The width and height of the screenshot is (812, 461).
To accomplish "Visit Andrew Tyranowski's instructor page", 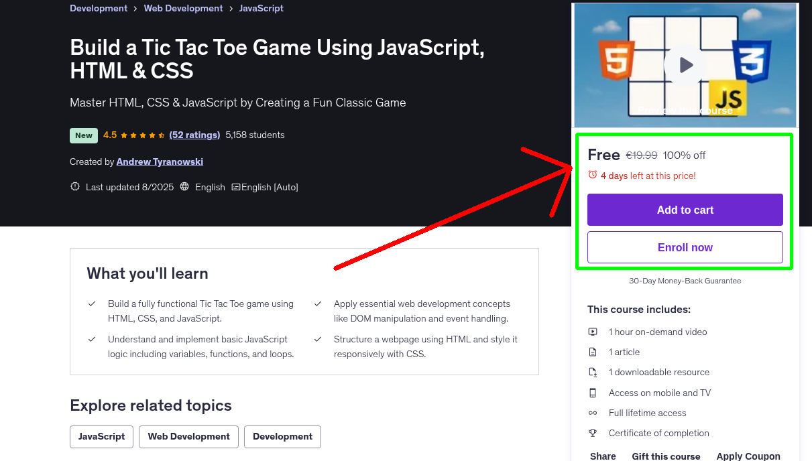I will point(159,161).
